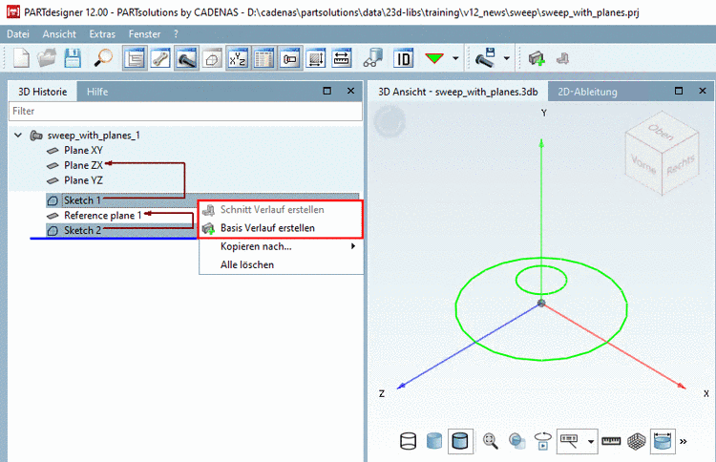
Task: Switch to the 3D Historie tab
Action: [42, 92]
